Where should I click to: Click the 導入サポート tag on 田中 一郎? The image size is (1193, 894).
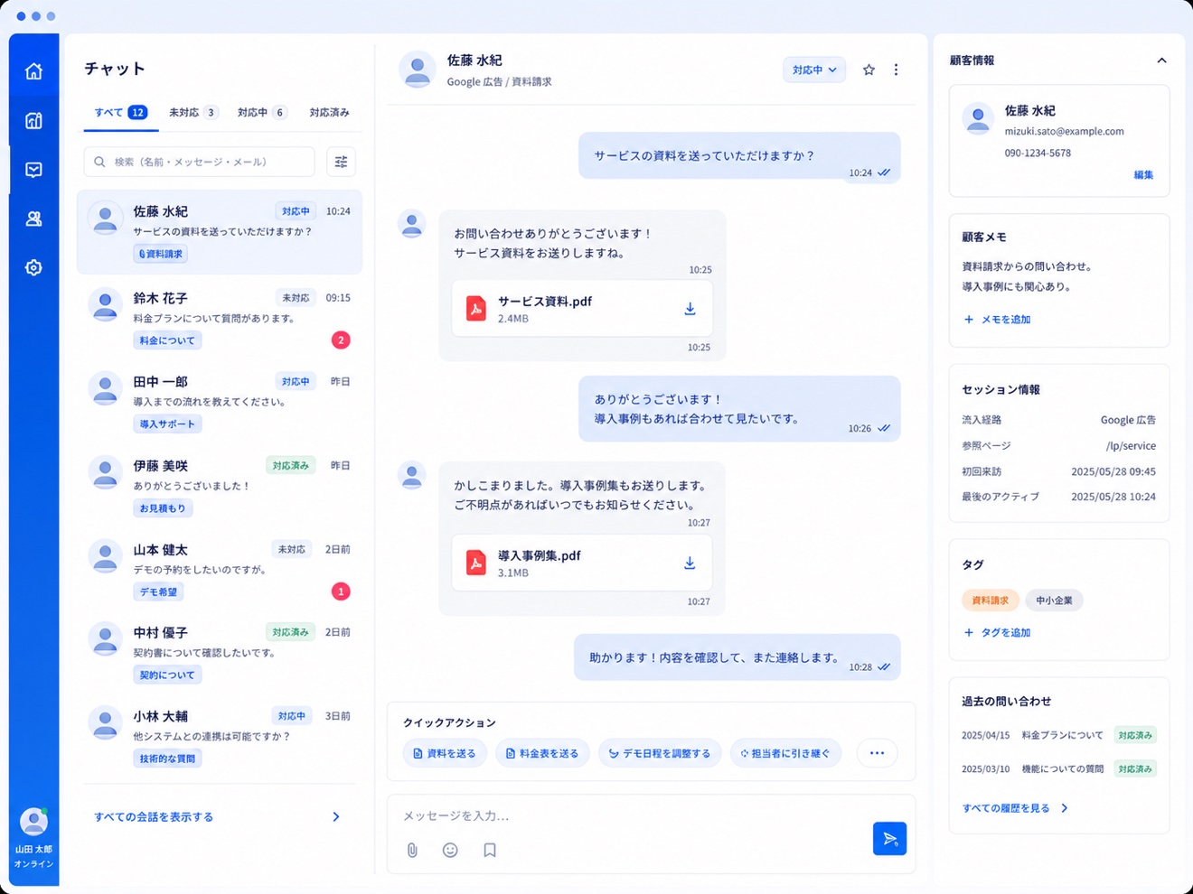167,424
